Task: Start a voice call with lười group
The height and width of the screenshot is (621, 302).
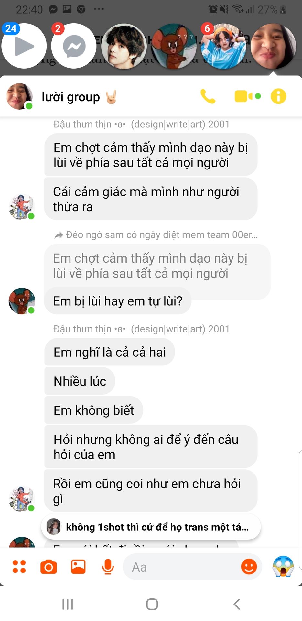Action: coord(208,96)
